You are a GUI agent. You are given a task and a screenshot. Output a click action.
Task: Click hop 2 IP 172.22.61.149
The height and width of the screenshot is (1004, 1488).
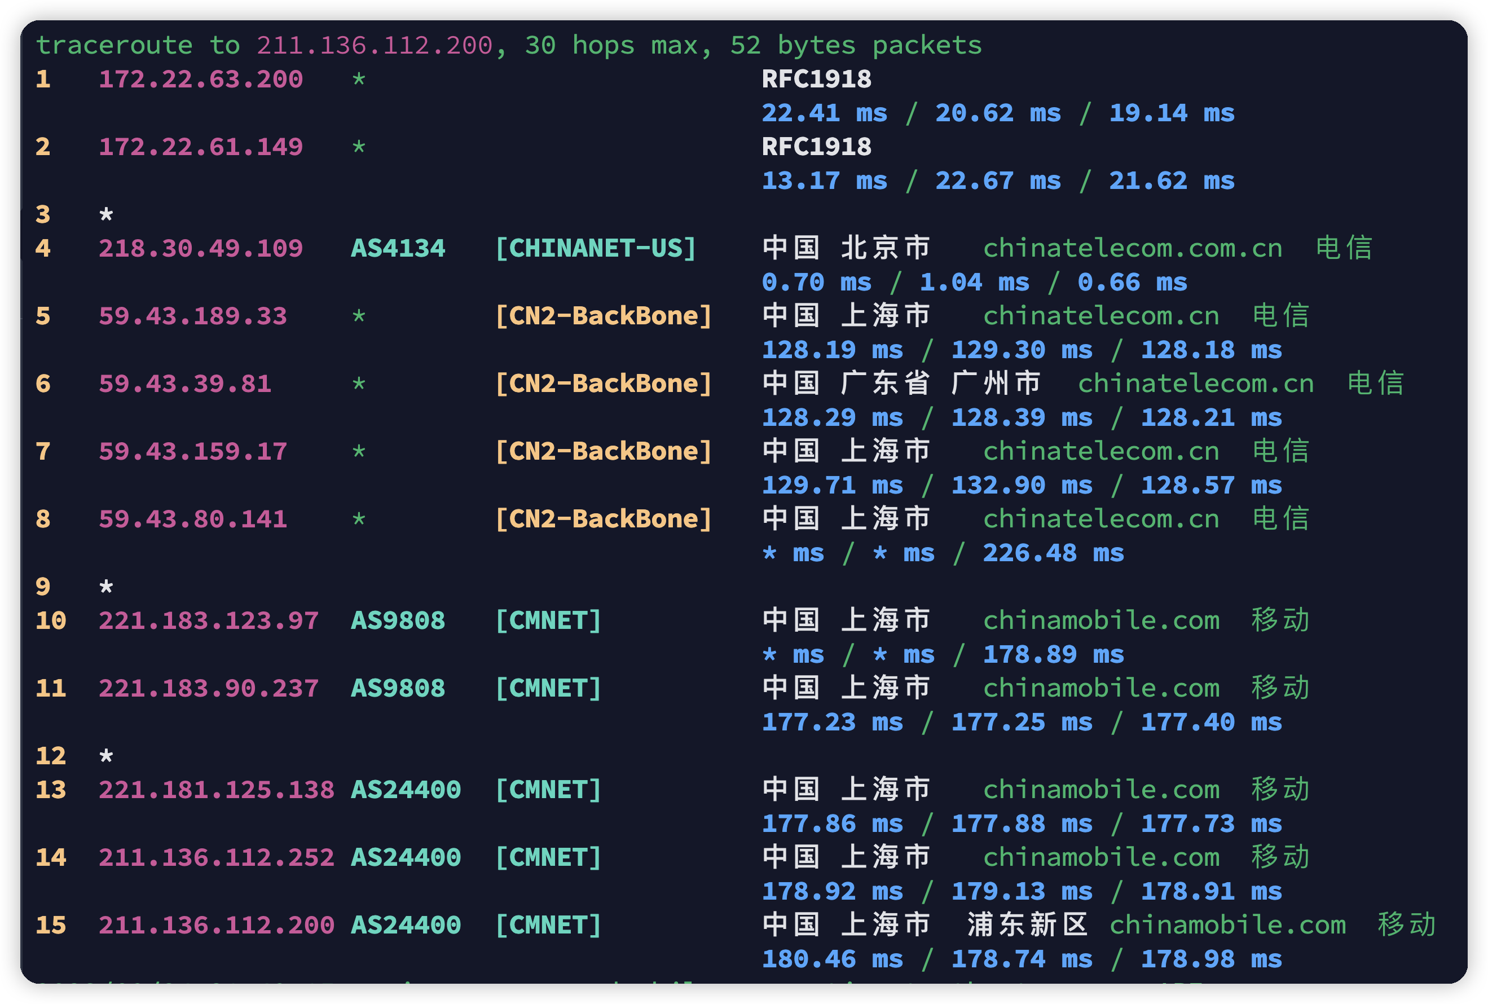pyautogui.click(x=200, y=147)
